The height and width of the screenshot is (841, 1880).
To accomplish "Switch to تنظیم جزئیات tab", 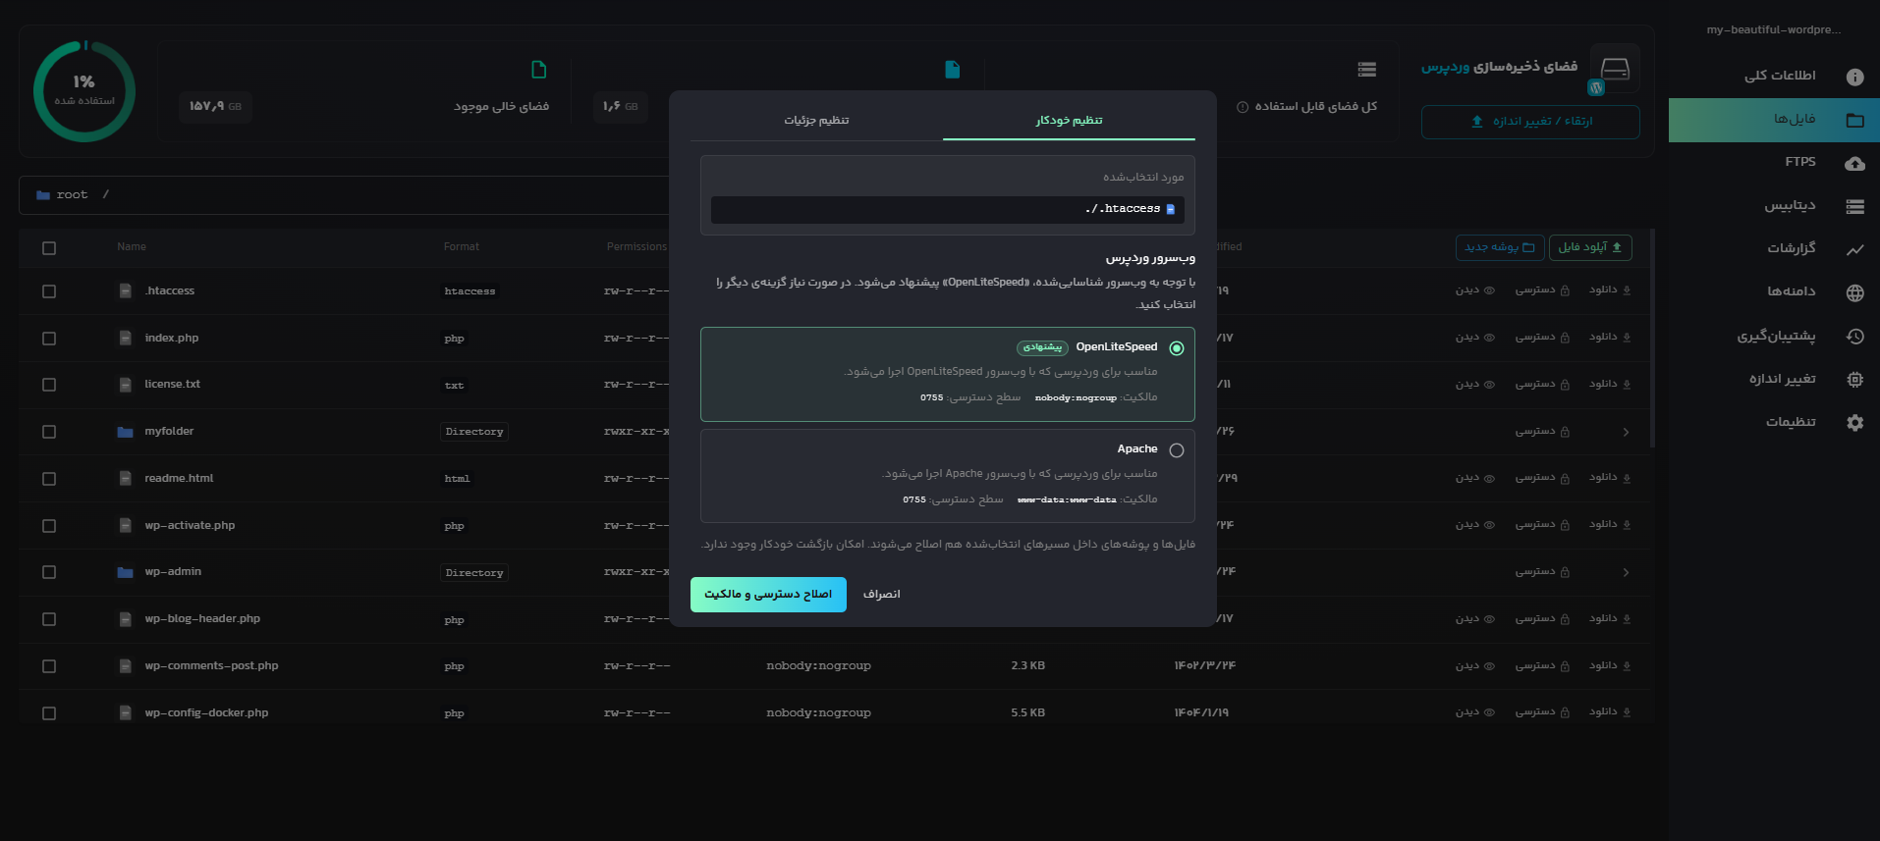I will [816, 121].
